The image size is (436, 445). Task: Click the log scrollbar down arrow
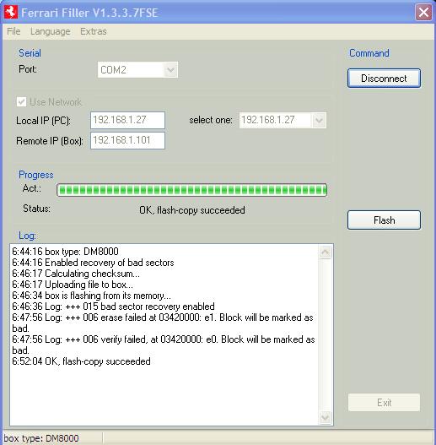pos(326,417)
